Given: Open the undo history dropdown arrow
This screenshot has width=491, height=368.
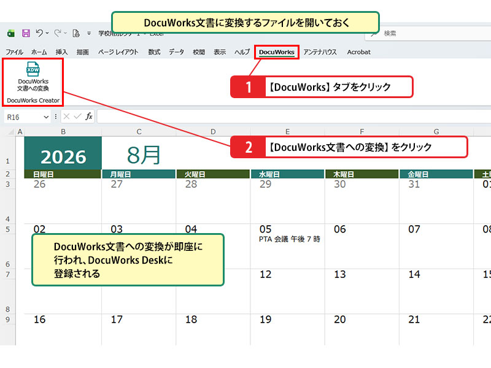Looking at the screenshot, I should point(47,33).
